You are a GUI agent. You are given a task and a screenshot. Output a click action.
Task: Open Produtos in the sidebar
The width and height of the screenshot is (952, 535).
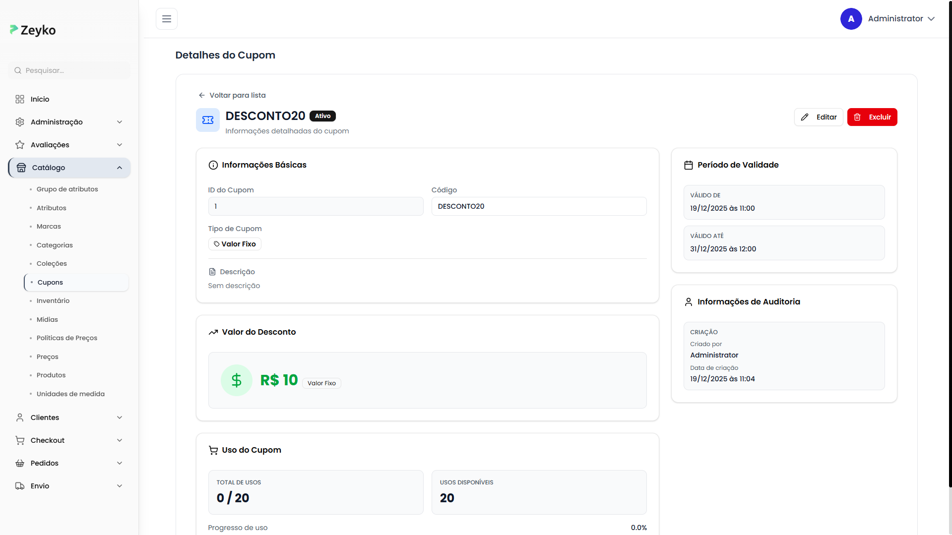pyautogui.click(x=51, y=375)
